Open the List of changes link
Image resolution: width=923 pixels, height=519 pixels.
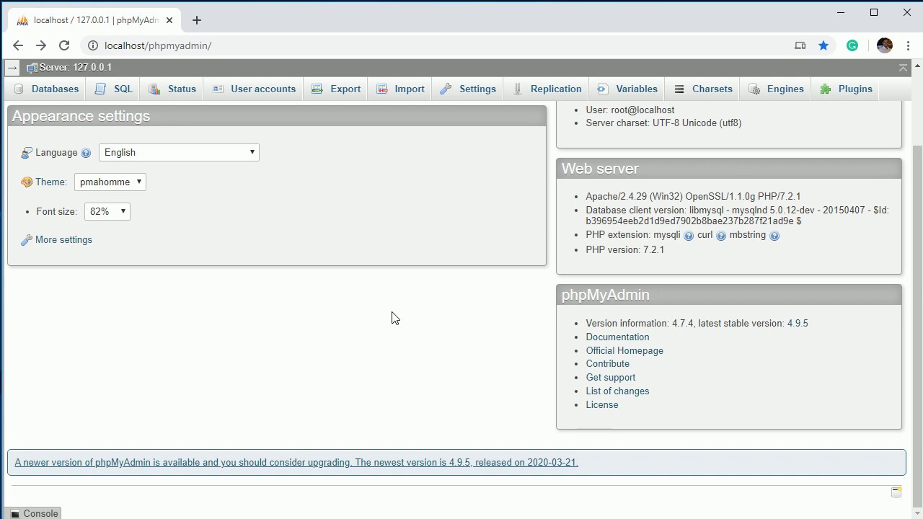tap(617, 391)
